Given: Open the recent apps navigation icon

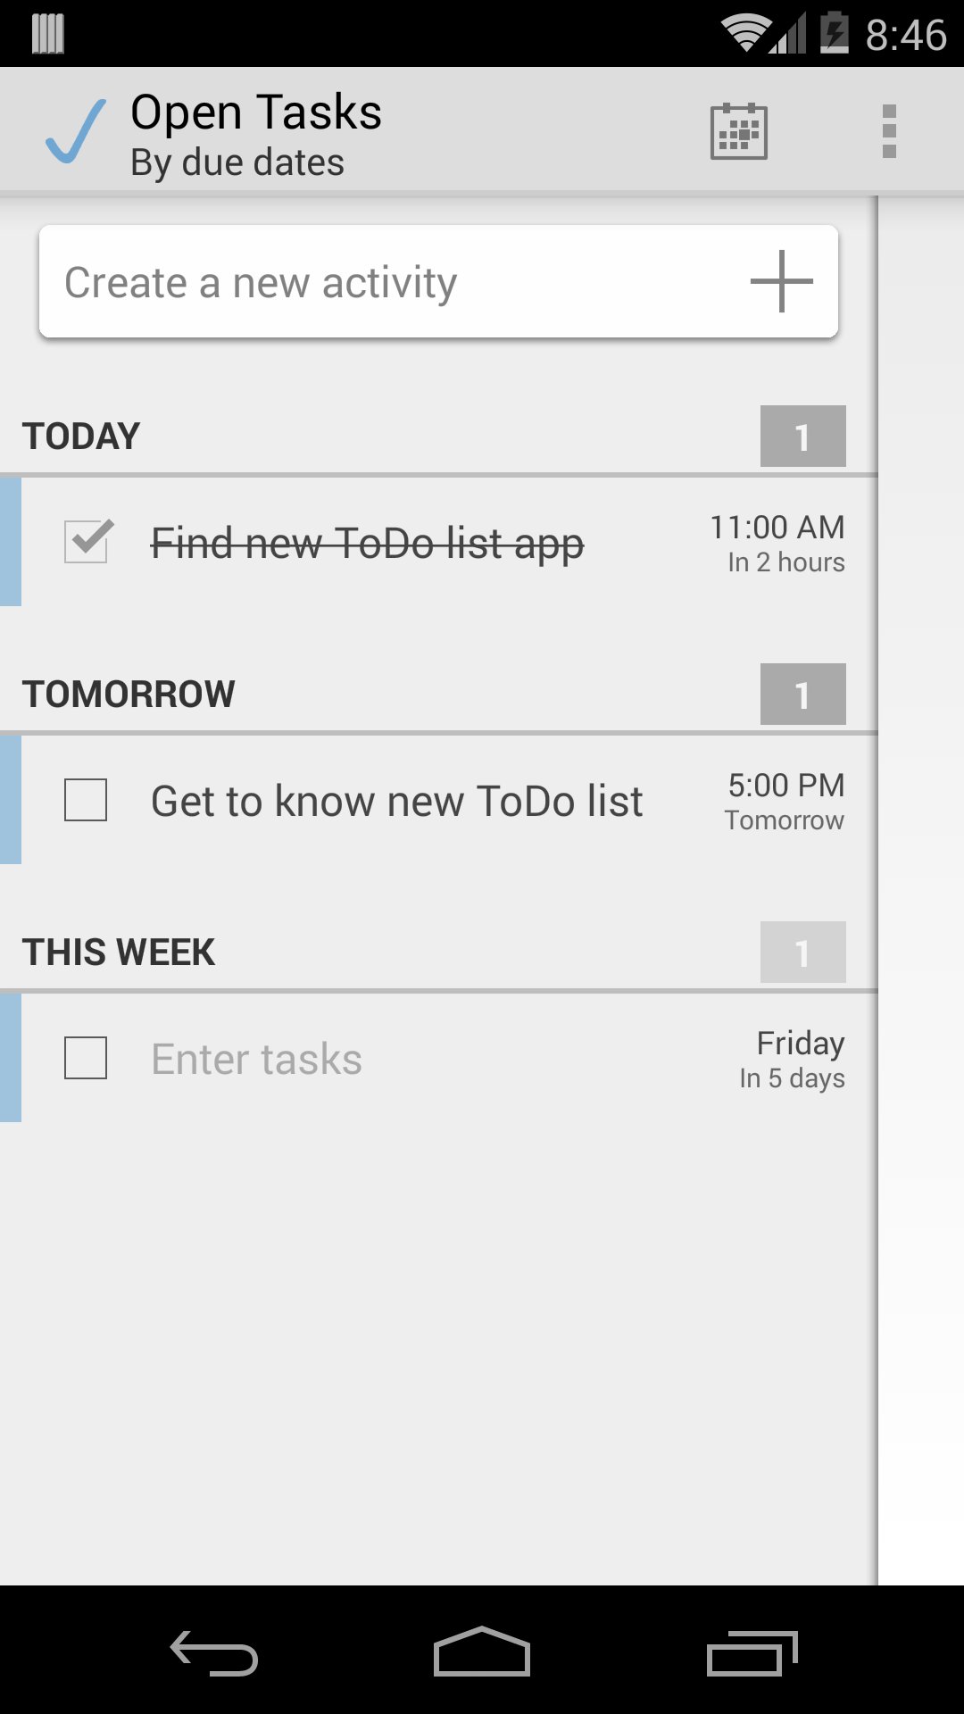Looking at the screenshot, I should click(752, 1653).
